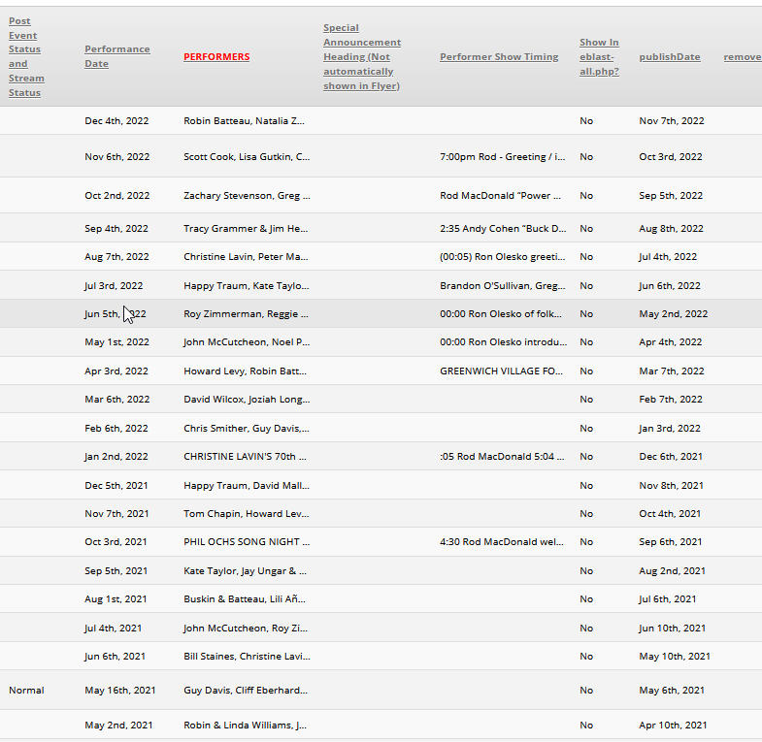Click Guy Davis, Cliff Eberhardt performers cell
This screenshot has height=742, width=762.
pos(246,691)
